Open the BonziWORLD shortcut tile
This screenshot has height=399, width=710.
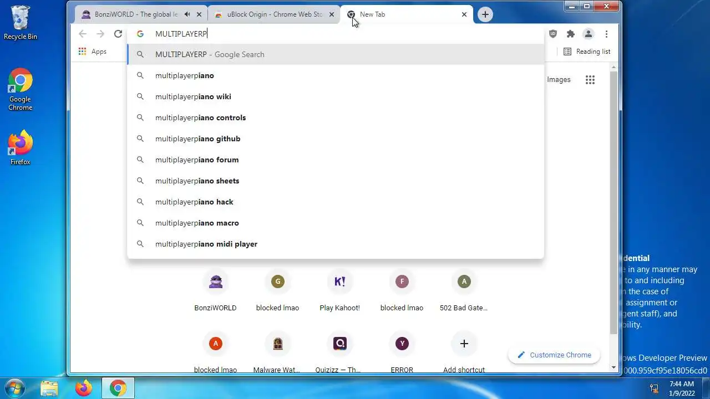[215, 290]
